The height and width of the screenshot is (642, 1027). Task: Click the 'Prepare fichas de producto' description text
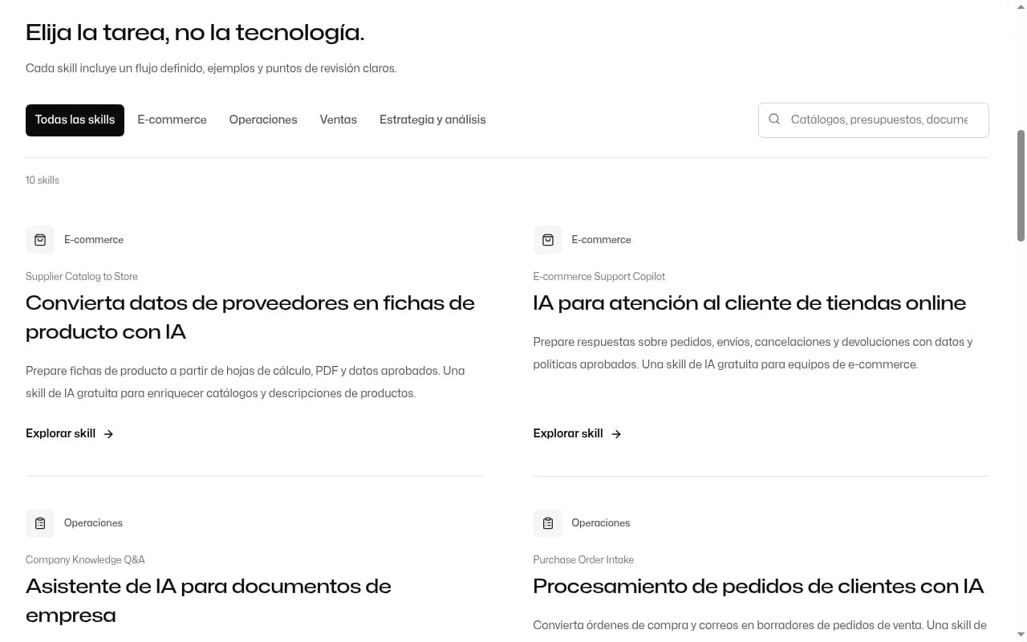(x=246, y=382)
